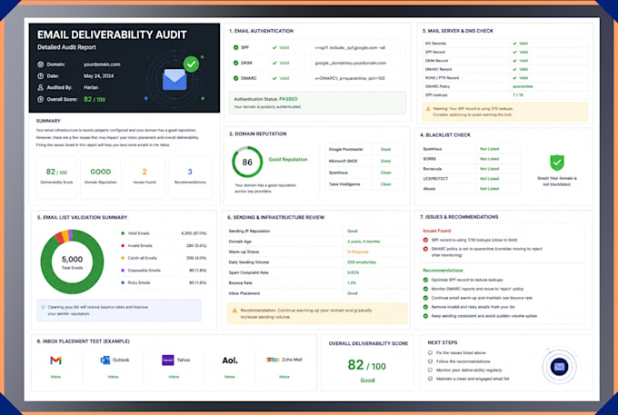Click the Zoho Mail logo
The image size is (618, 415).
pos(273,360)
